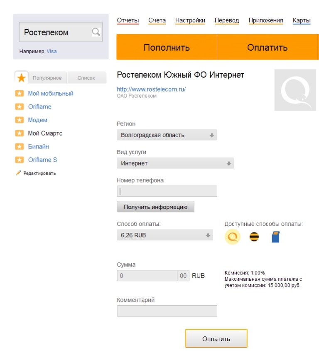The width and height of the screenshot is (319, 351).
Task: Open Билайн favorite link
Action: (39, 147)
